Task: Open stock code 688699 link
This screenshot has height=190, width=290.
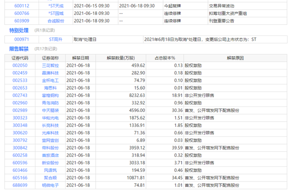Action: tap(20, 185)
